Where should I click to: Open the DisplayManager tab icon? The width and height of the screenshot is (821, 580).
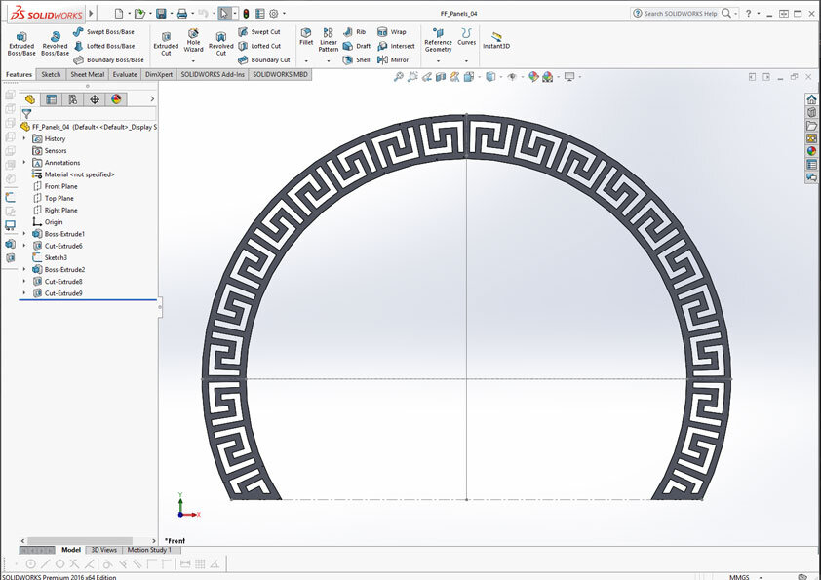point(116,99)
